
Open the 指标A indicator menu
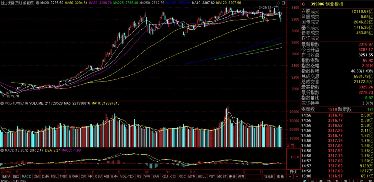tap(6, 176)
